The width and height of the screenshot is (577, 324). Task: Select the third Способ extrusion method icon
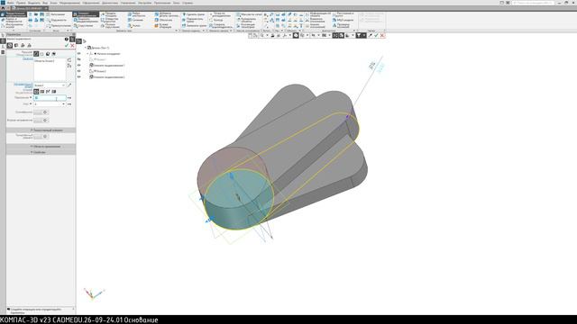pos(48,92)
